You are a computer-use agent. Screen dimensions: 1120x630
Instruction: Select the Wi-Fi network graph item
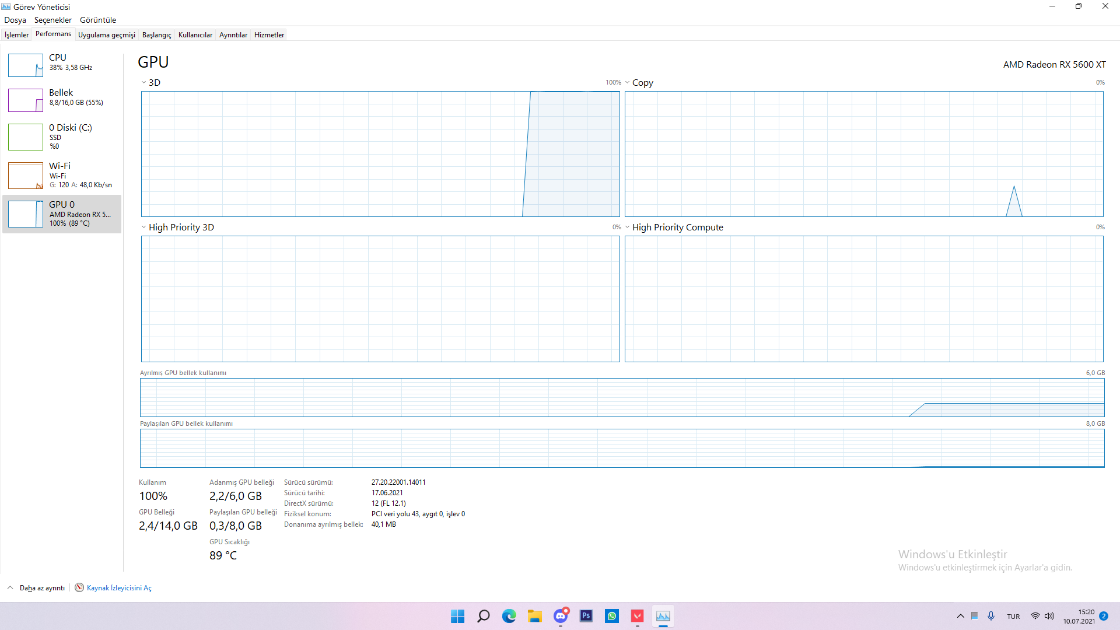pos(26,176)
